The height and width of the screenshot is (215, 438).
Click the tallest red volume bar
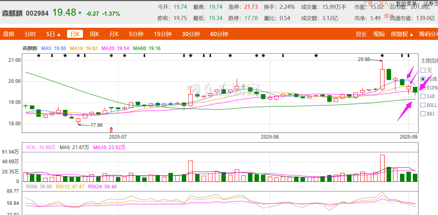[382, 168]
